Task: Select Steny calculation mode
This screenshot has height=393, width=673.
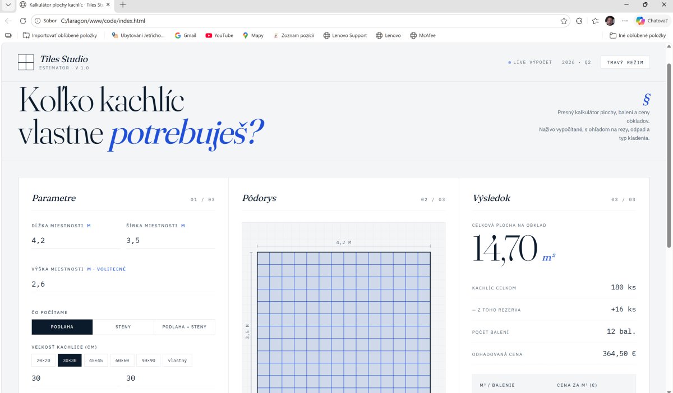Action: (x=123, y=327)
